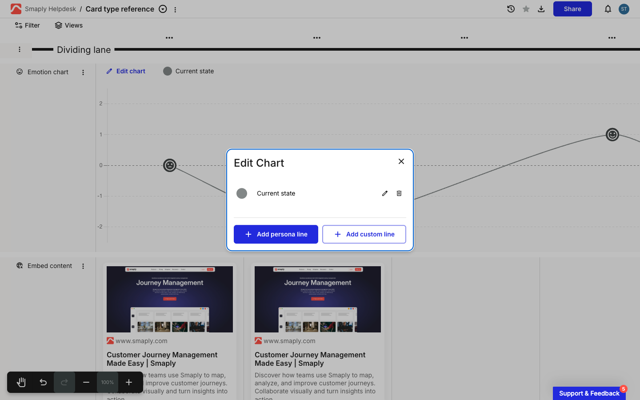640x400 pixels.
Task: Mark journey as favorite with star
Action: pos(526,9)
